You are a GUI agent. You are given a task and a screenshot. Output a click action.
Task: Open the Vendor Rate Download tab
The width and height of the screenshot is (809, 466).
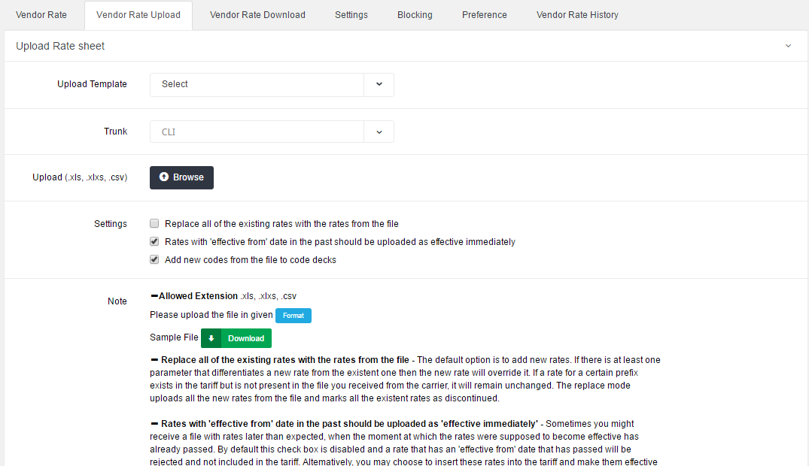coord(257,15)
